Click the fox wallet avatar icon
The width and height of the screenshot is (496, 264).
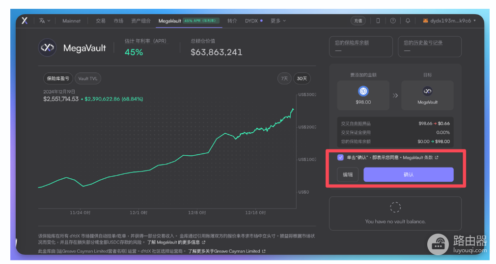(425, 21)
